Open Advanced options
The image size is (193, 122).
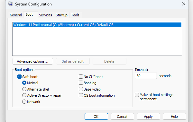(33, 61)
